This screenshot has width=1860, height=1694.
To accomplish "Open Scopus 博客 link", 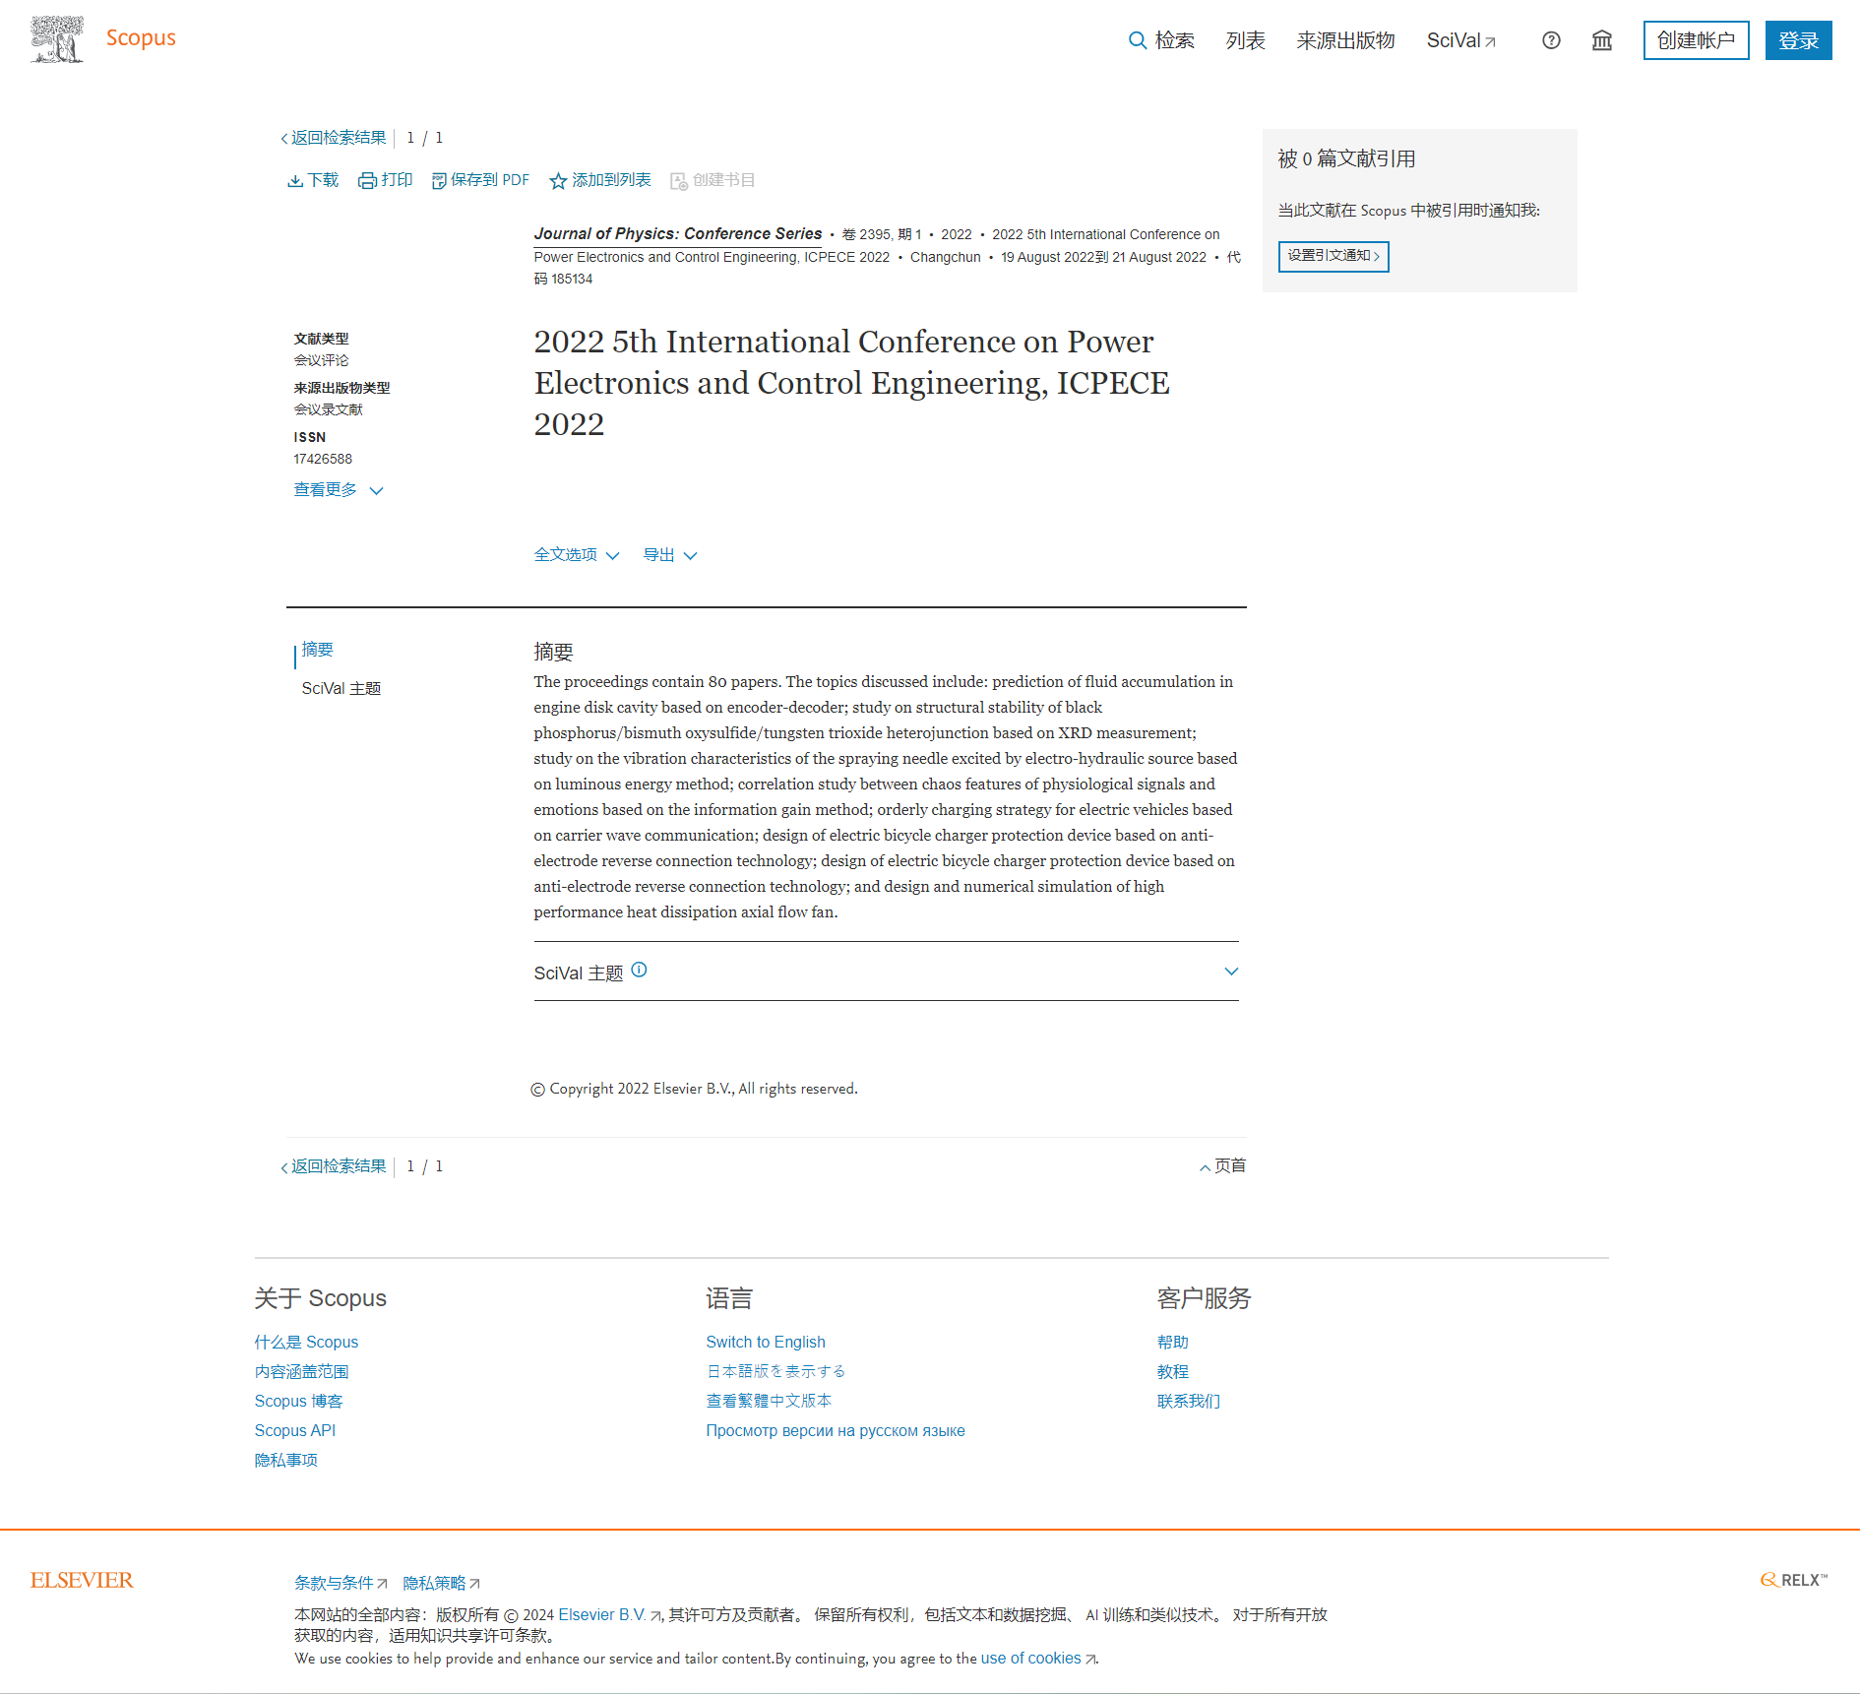I will 298,1401.
